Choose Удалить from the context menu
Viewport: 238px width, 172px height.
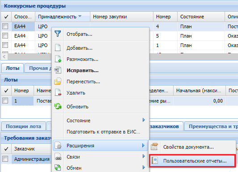pos(100,93)
